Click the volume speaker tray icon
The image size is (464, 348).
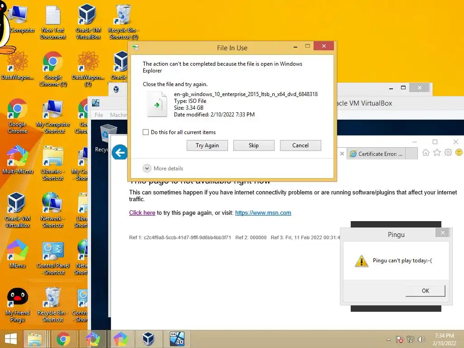[421, 340]
